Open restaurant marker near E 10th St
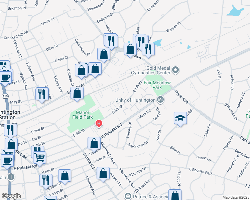The width and height of the screenshot is (250, 200). coord(46,181)
